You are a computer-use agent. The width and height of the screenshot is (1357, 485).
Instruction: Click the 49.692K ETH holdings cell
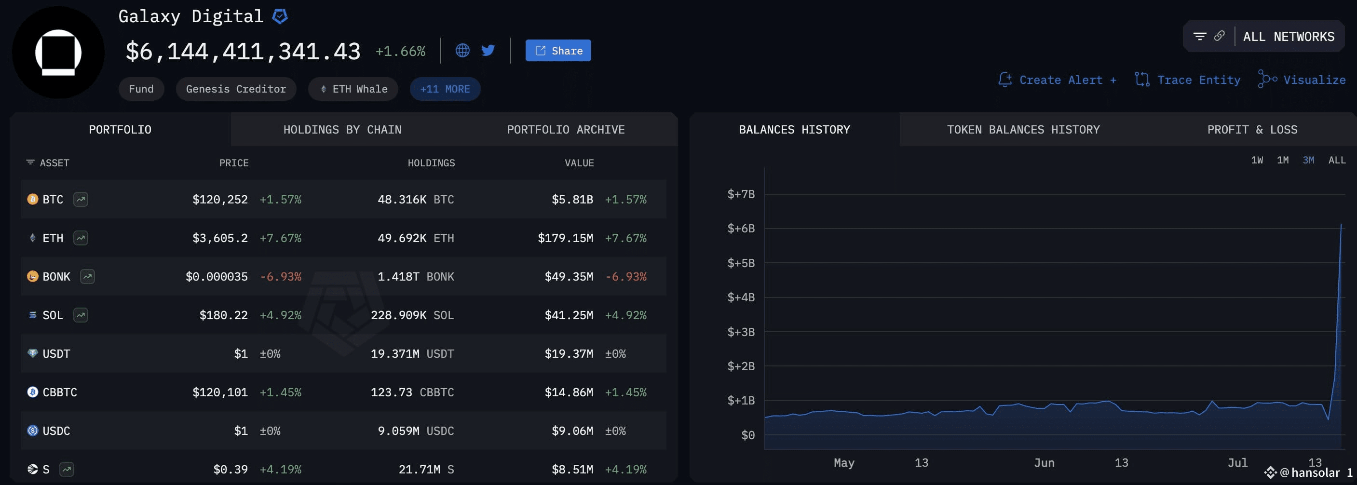tap(416, 238)
